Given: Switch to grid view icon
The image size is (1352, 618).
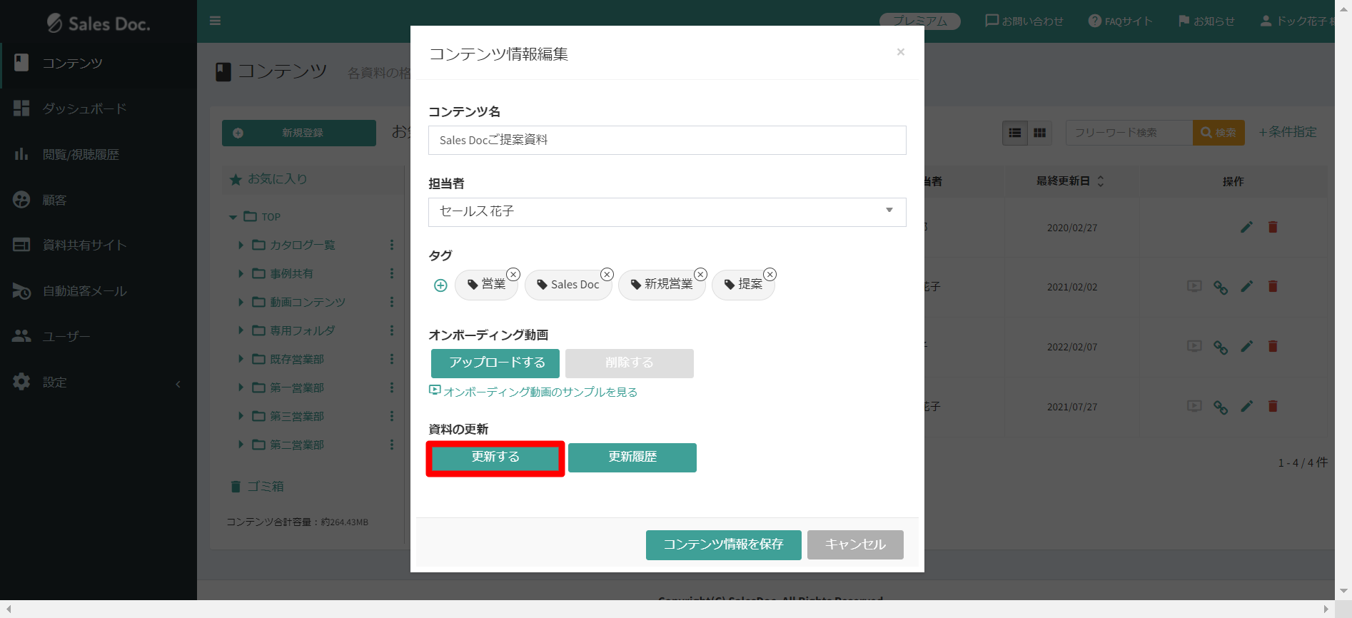Looking at the screenshot, I should click(1039, 133).
